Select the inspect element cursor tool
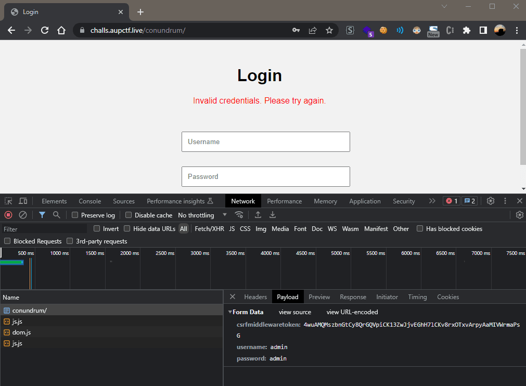526x386 pixels. coord(8,201)
